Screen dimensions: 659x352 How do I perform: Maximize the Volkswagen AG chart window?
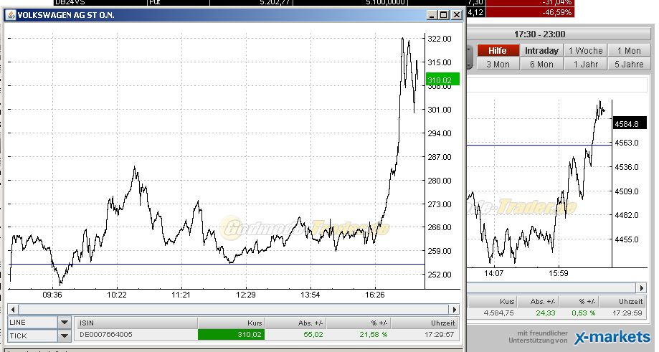pyautogui.click(x=444, y=15)
